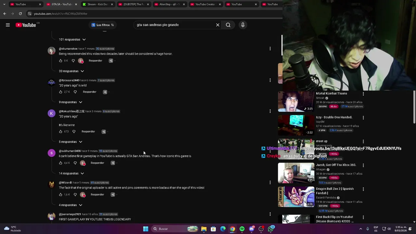Screen dimensions: 416x234
Task: Open options for Mortal Kombat Theme video
Action: coord(363,94)
